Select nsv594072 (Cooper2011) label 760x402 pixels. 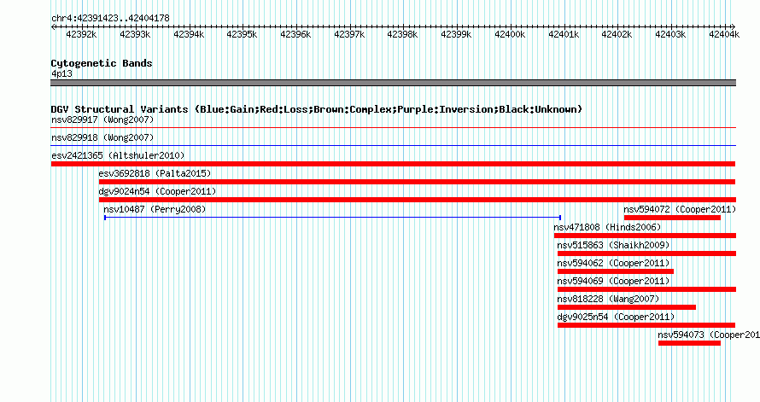(680, 209)
